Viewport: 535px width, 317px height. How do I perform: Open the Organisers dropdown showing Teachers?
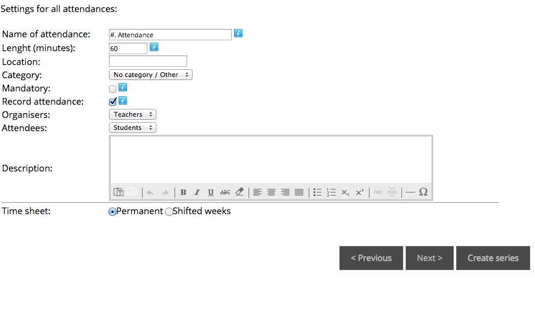click(132, 114)
